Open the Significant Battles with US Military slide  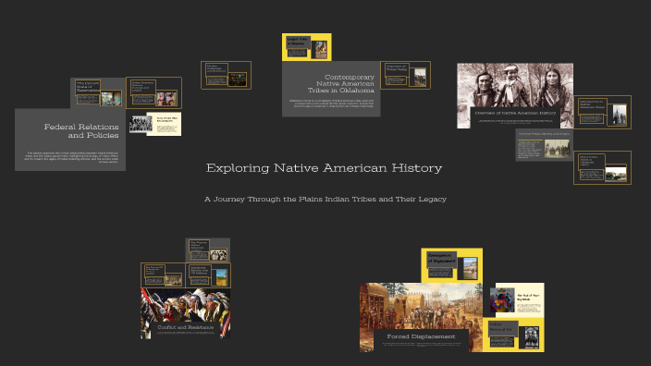[x=208, y=275]
